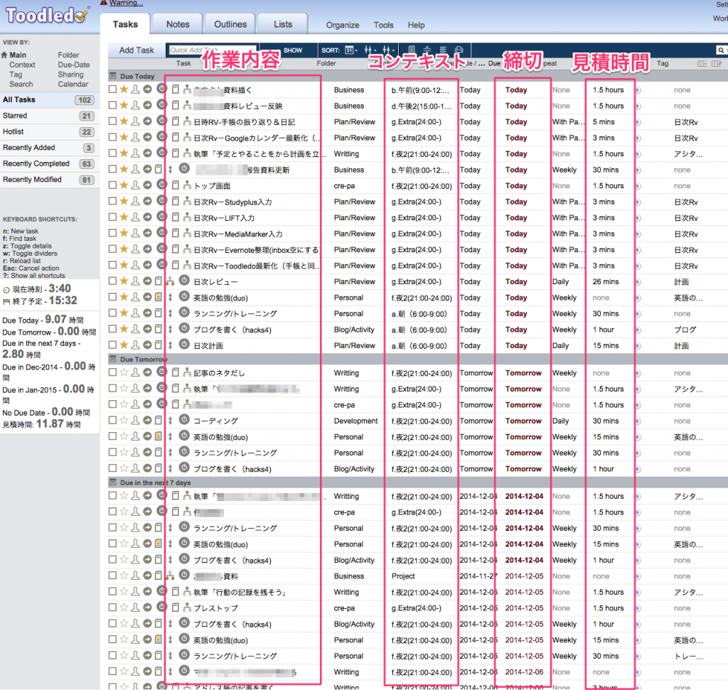The image size is (728, 690).
Task: Click the Add Task button
Action: pyautogui.click(x=136, y=50)
